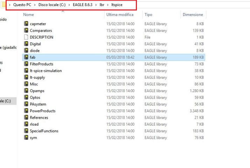Select the Digital file name

pos(35,44)
